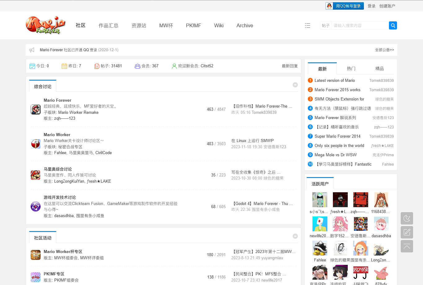Click the 登录 link
The image size is (423, 285).
tap(372, 6)
